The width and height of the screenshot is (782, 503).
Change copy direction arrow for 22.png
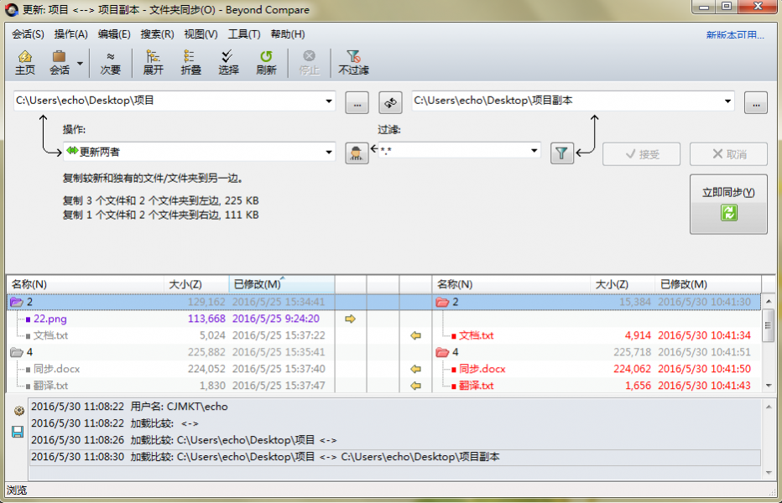point(352,319)
